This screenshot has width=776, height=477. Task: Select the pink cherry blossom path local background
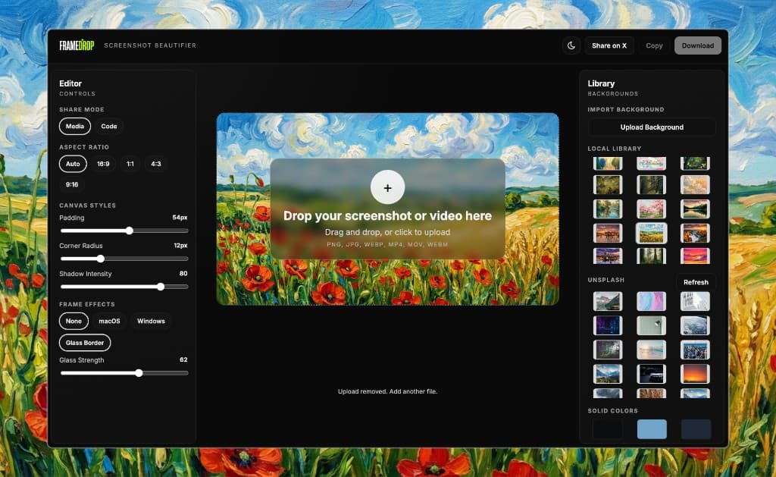pyautogui.click(x=651, y=209)
